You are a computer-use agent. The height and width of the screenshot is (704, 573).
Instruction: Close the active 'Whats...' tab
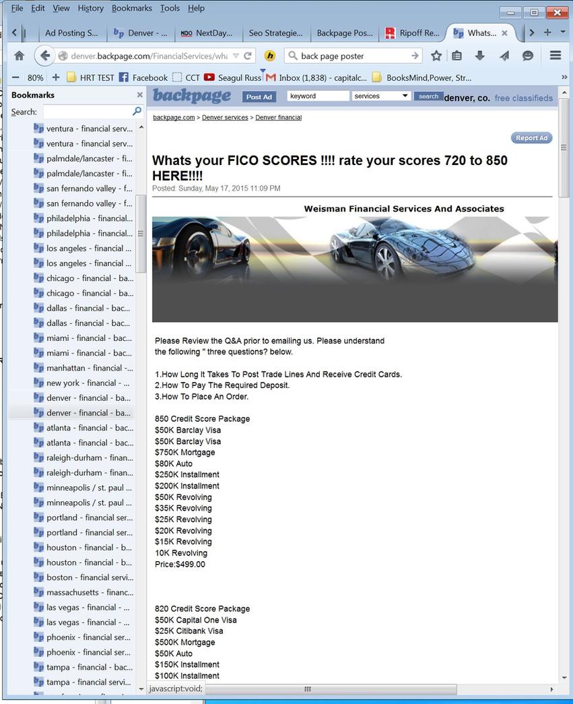504,33
